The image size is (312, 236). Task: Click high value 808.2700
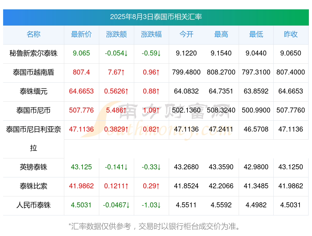pyautogui.click(x=221, y=72)
